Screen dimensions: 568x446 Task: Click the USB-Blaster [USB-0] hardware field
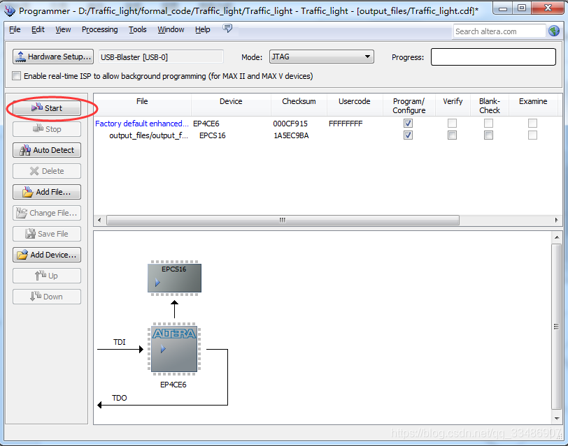(x=161, y=57)
